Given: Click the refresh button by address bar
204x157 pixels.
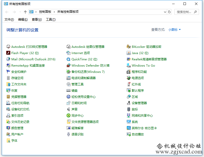Looking at the screenshot, I should coord(169,12).
